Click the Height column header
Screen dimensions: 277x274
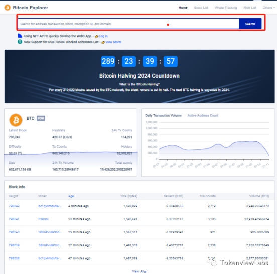point(13,196)
